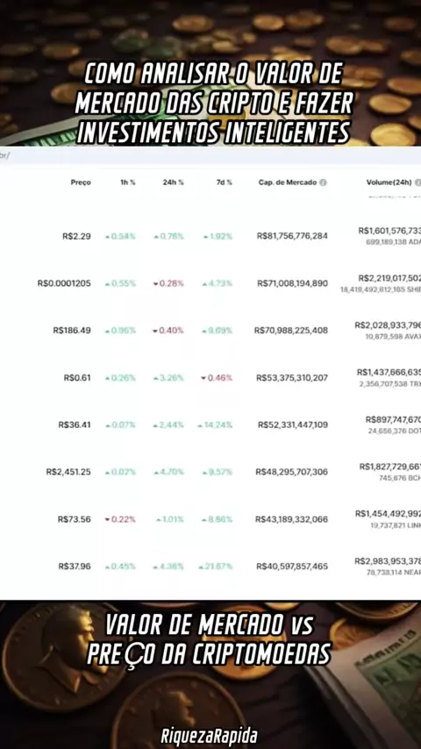Sort the table by Preço column
Image resolution: width=421 pixels, height=749 pixels.
[81, 182]
